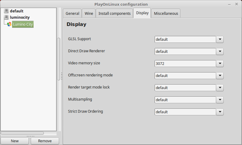The width and height of the screenshot is (242, 145).
Task: Click the Direct Draw Renderer value field
Action: tap(185, 51)
